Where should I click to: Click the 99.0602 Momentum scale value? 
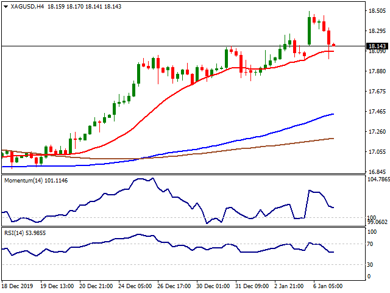click(378, 222)
